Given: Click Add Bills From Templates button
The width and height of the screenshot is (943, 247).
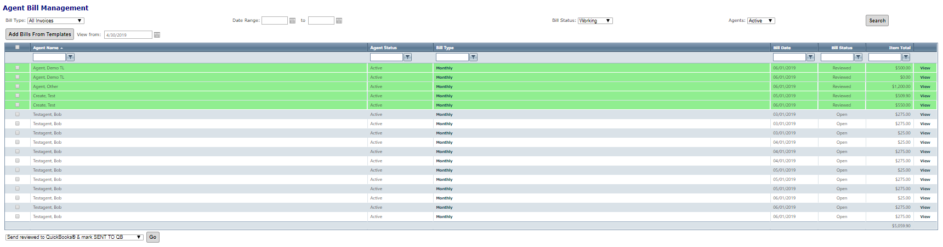Looking at the screenshot, I should click(39, 34).
